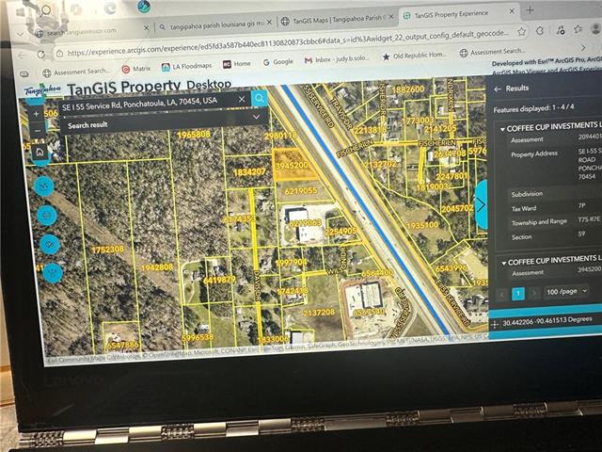Open the teal mountain app in taskbar
This screenshot has height=452, width=602.
coord(144,7)
